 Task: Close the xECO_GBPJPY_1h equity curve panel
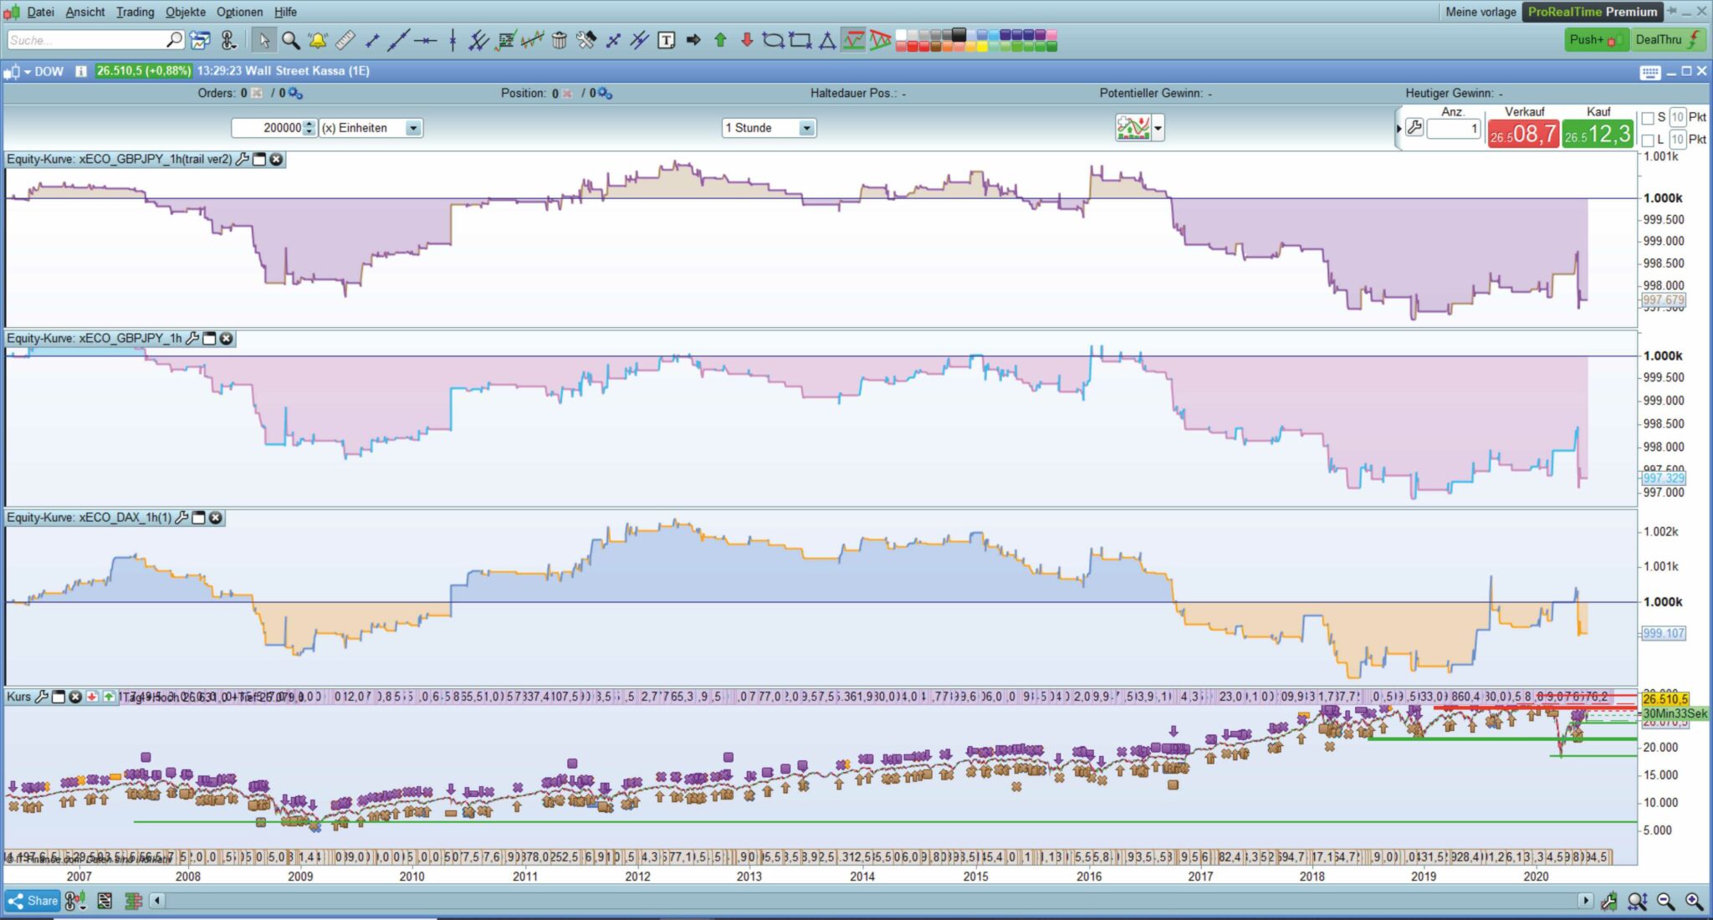226,338
